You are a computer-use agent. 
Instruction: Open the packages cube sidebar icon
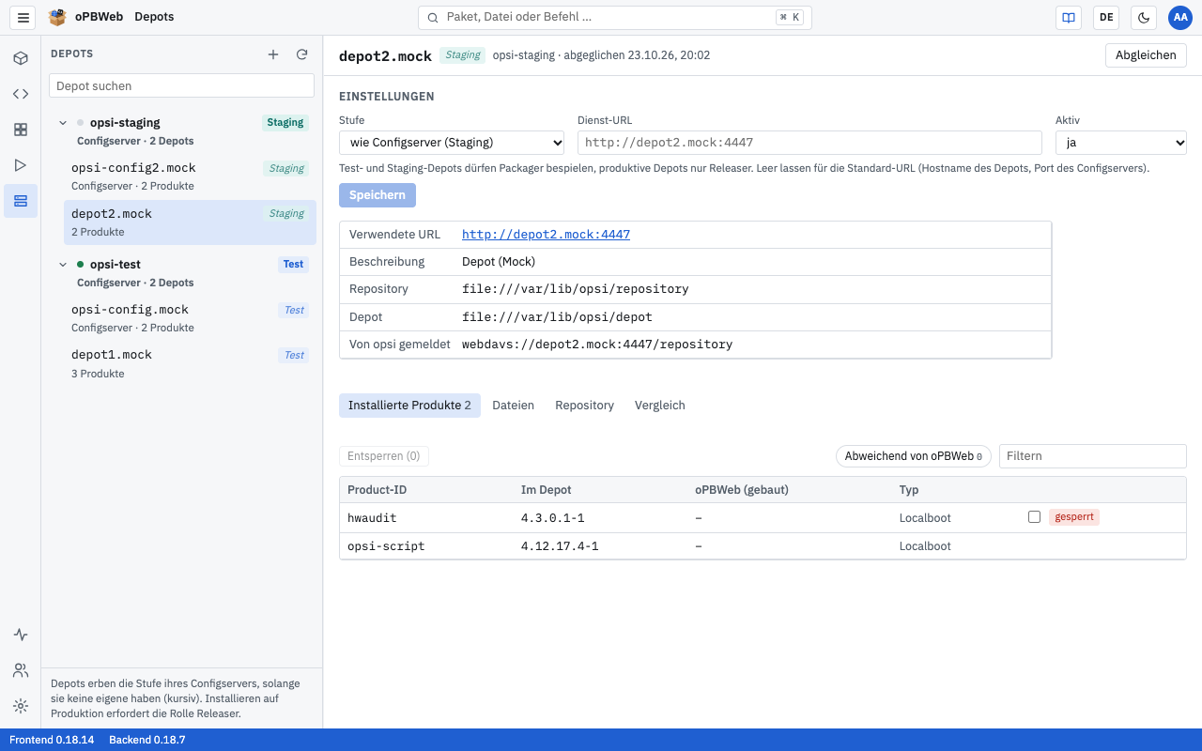(x=21, y=58)
